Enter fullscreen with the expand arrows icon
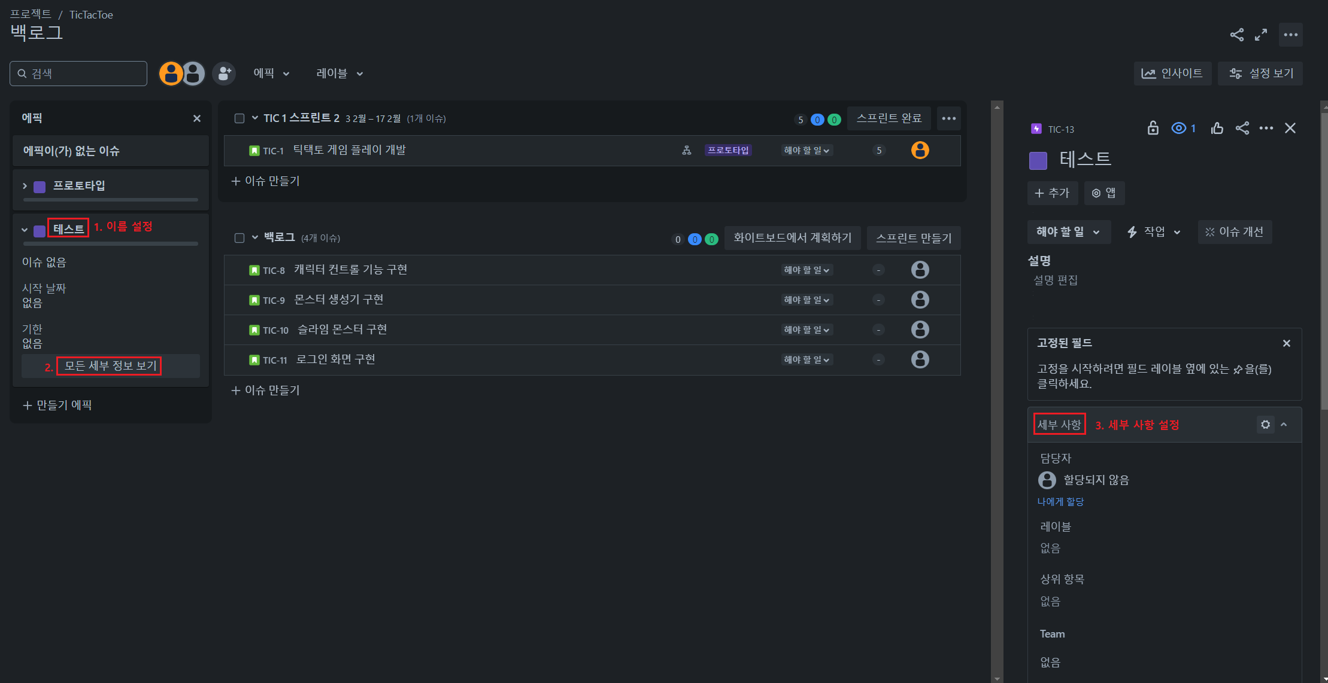This screenshot has height=683, width=1328. coord(1261,35)
